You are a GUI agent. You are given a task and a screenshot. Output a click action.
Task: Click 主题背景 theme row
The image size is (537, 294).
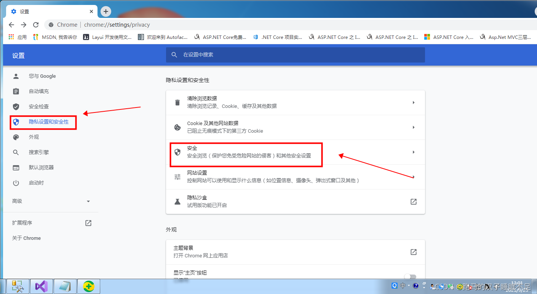pos(295,252)
